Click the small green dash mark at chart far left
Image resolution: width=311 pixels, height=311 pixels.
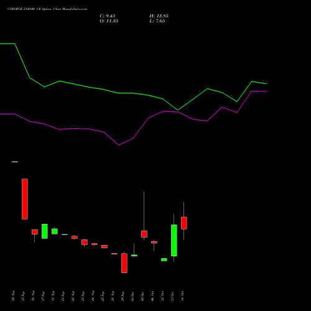[x=15, y=162]
